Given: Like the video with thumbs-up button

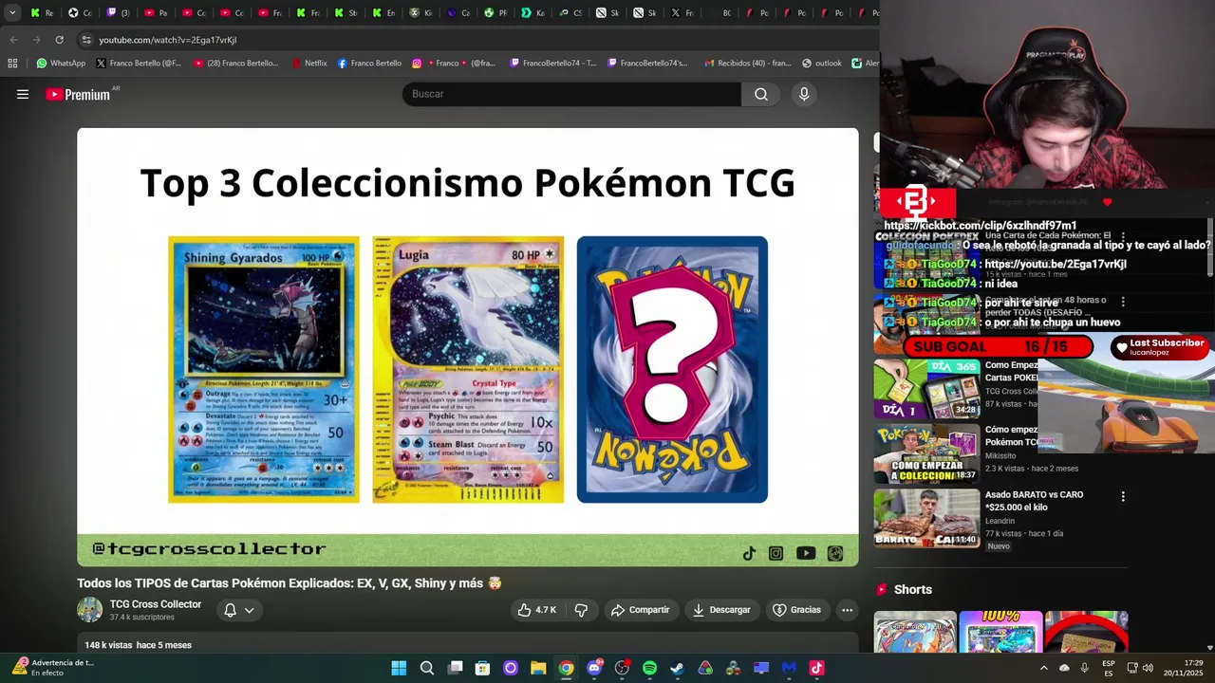Looking at the screenshot, I should tap(537, 610).
